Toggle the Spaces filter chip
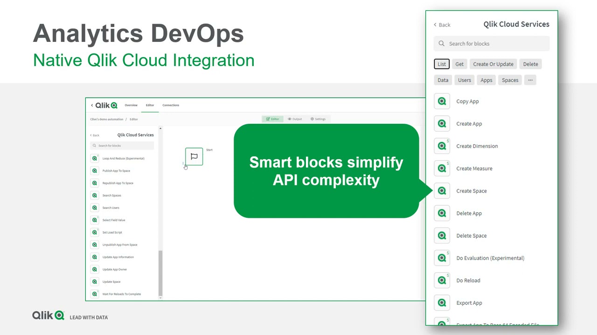 tap(510, 80)
